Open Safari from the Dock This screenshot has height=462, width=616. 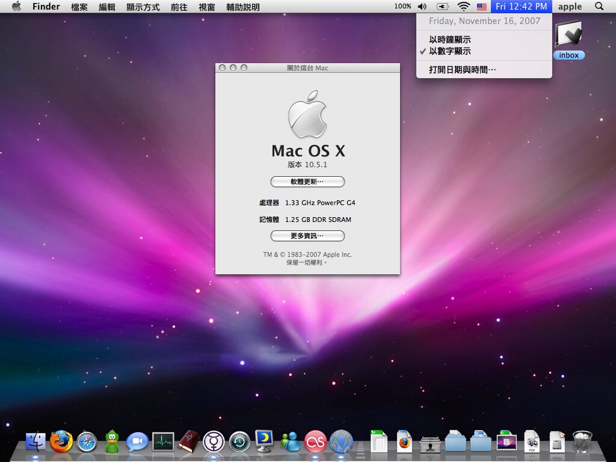(87, 442)
